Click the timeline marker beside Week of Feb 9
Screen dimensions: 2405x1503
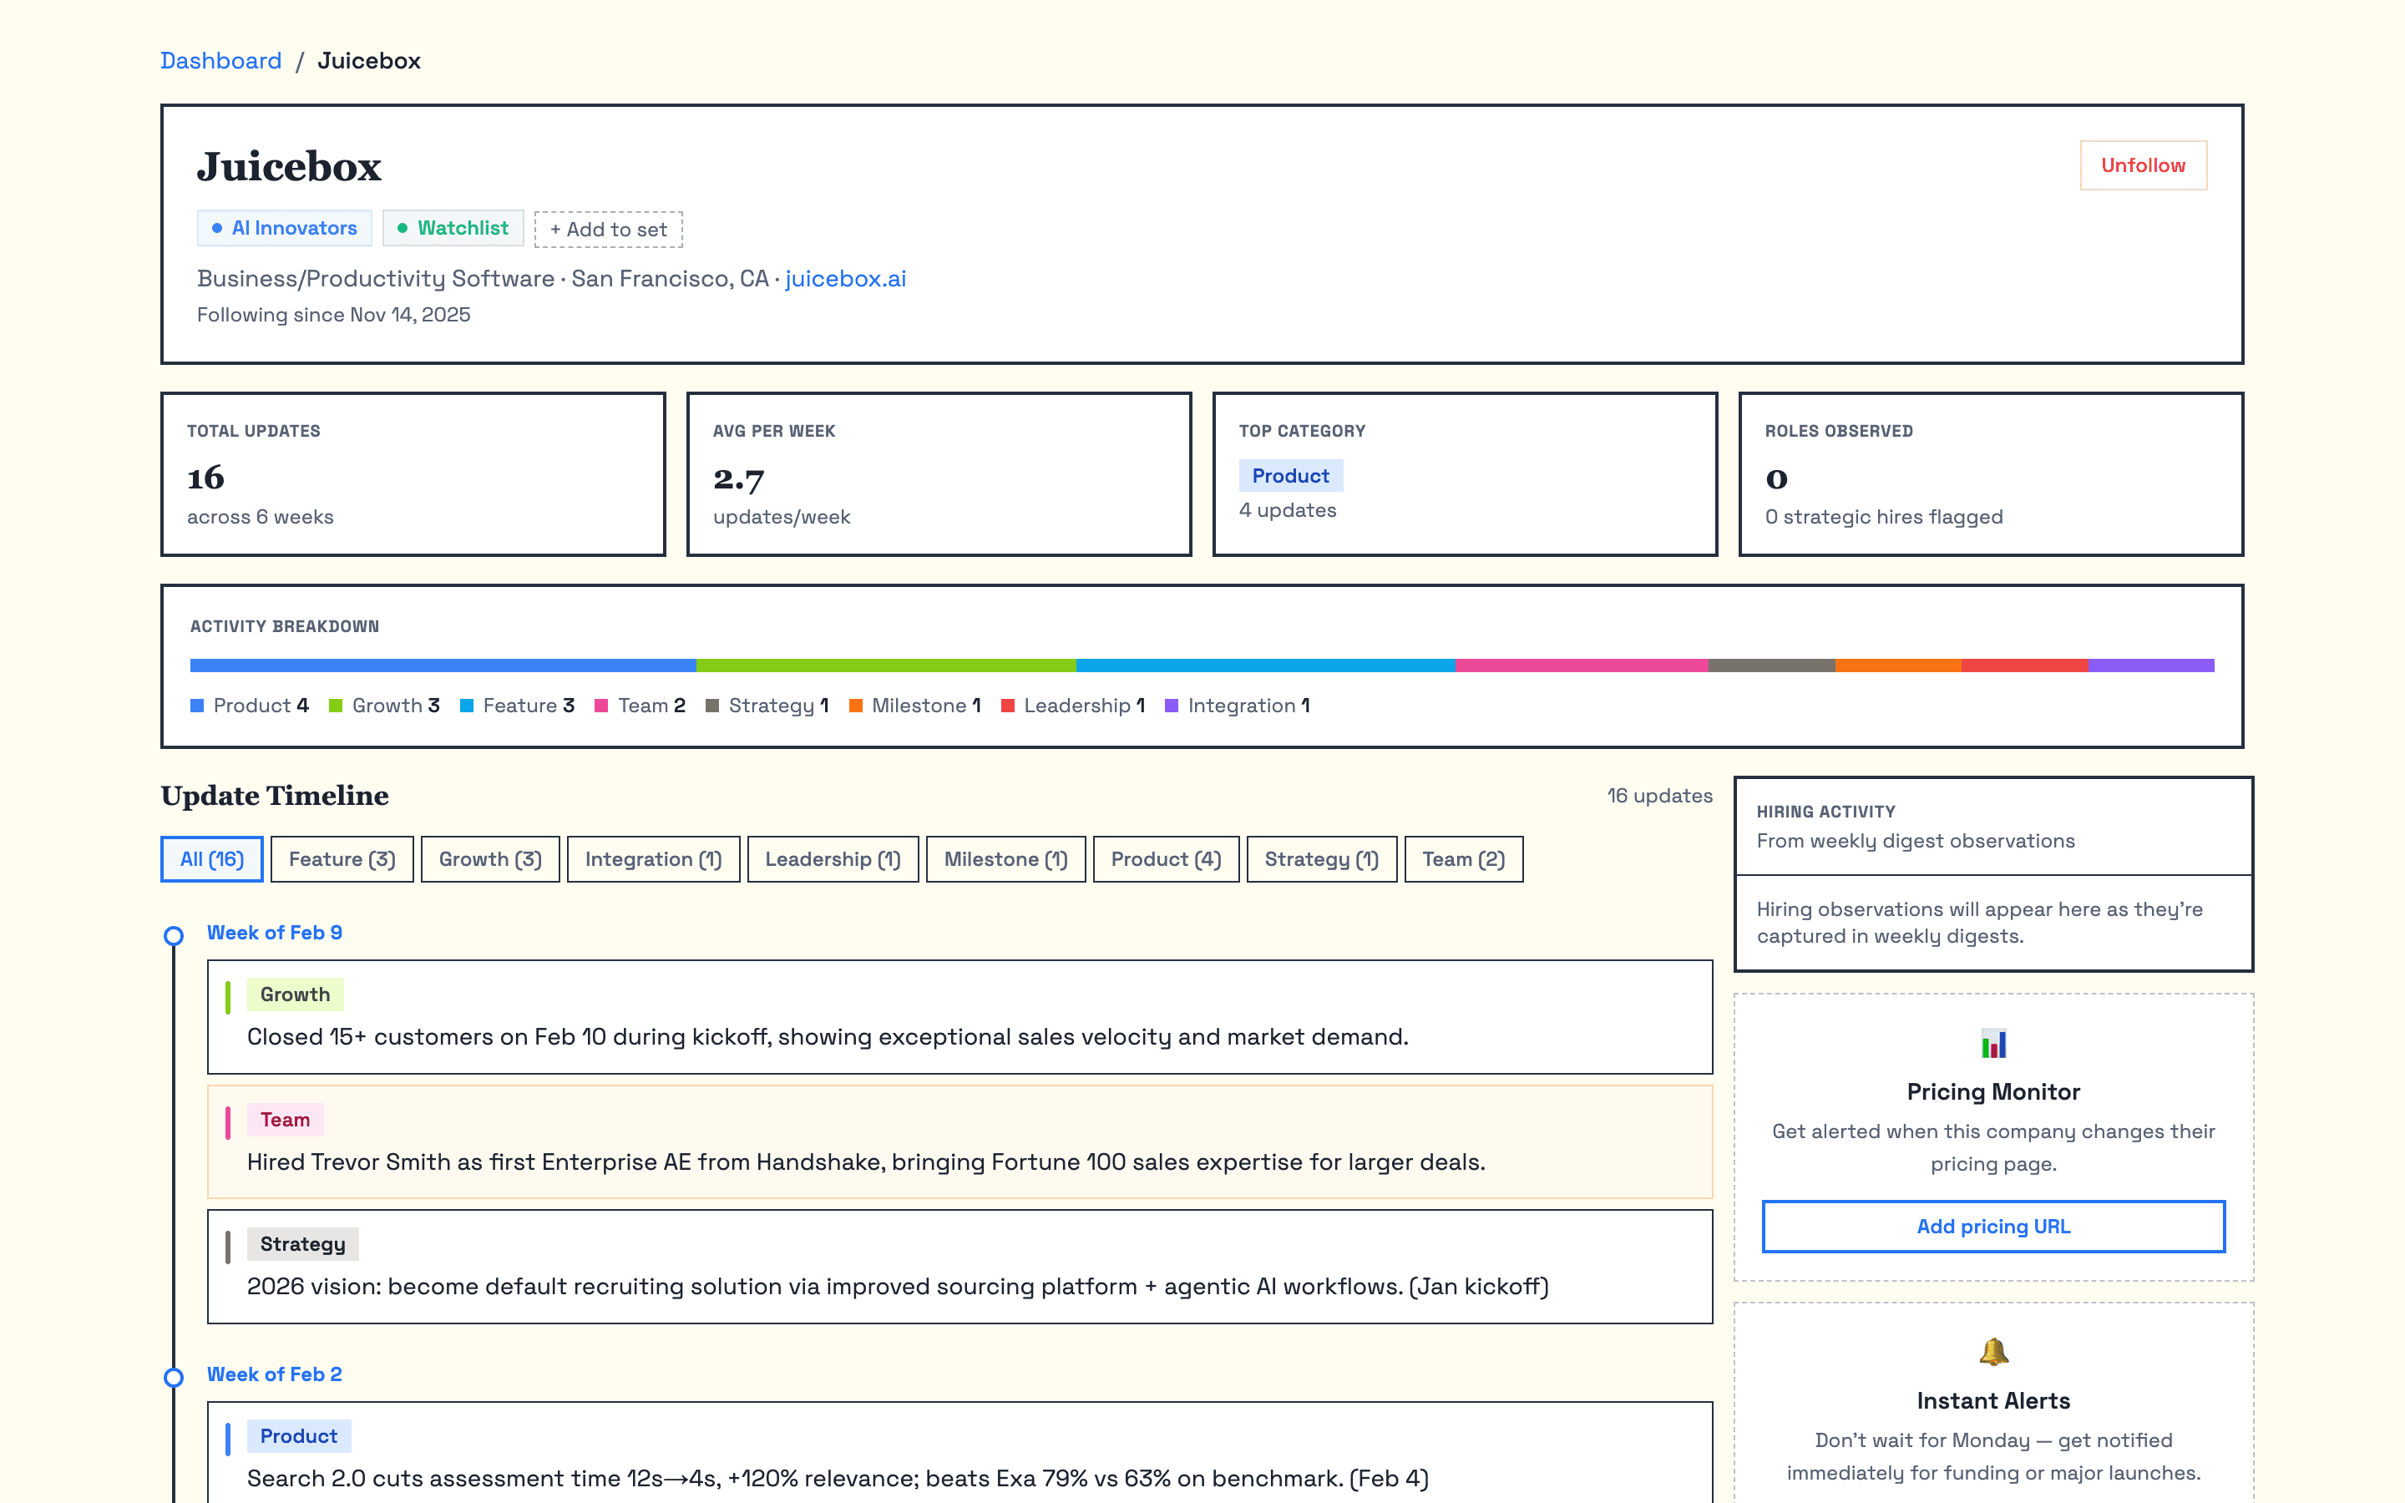click(x=174, y=934)
